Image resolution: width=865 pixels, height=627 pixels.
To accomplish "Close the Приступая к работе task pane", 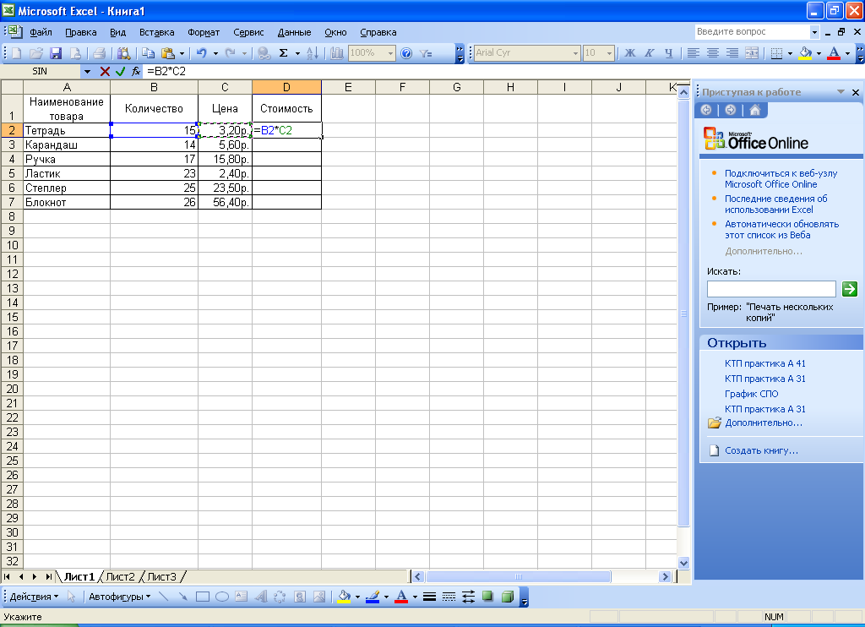I will point(856,92).
